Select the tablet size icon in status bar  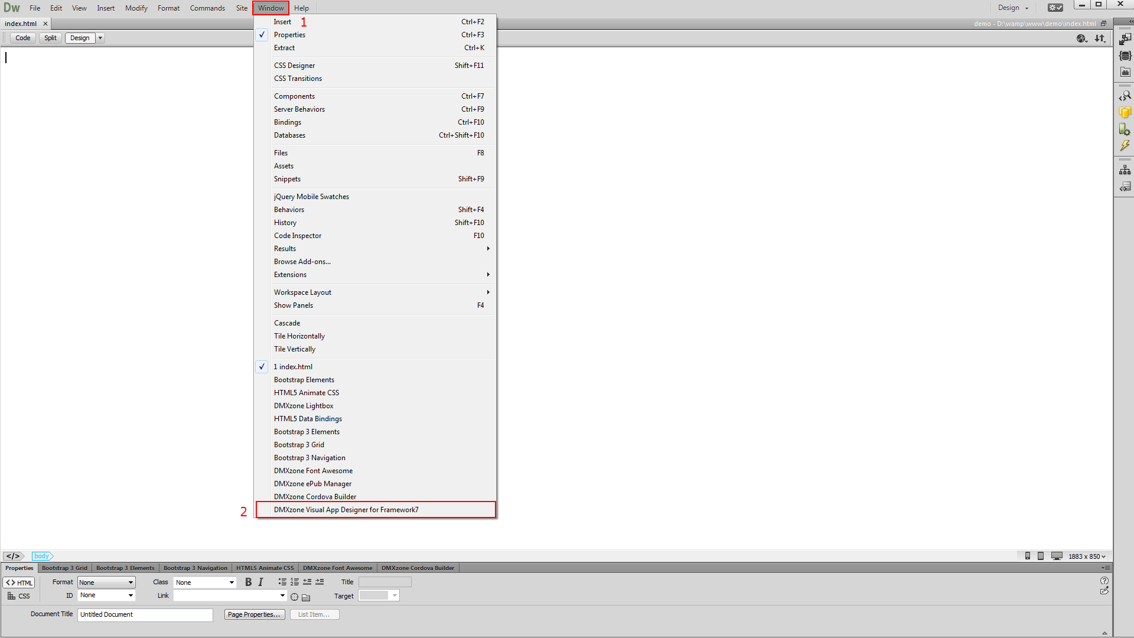pos(1041,556)
